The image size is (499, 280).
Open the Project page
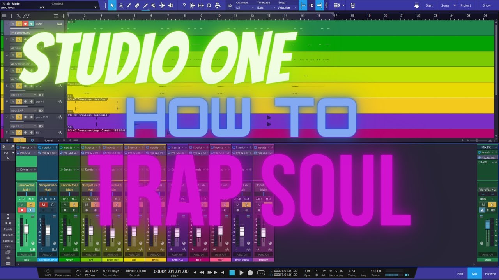tap(465, 5)
